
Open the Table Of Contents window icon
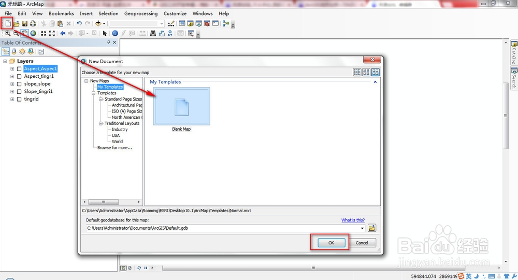(x=182, y=23)
